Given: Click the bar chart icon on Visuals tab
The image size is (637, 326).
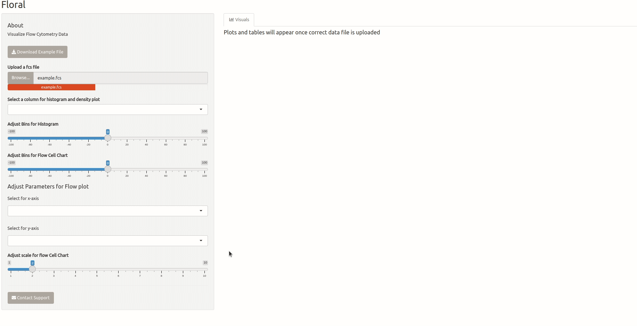Looking at the screenshot, I should click(231, 20).
